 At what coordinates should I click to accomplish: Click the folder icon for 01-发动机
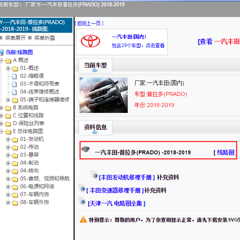point(15,140)
